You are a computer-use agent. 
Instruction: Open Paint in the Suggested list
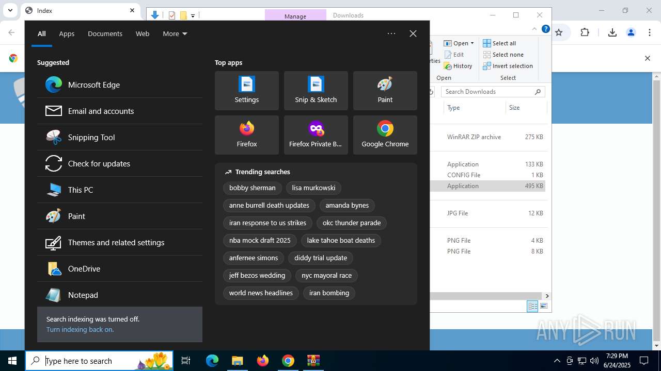(x=120, y=216)
